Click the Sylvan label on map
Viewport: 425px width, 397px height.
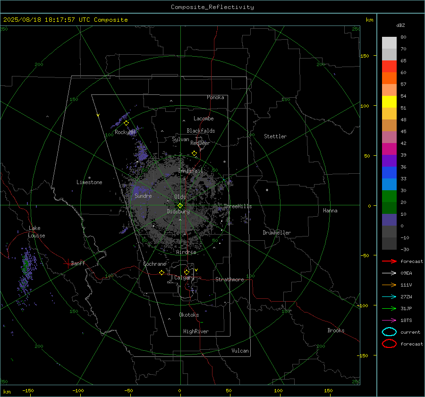pos(180,139)
